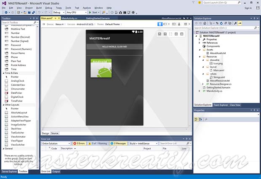261x179 pixels.
Task: Click the designer zoom in plus icon
Action: [x=176, y=34]
